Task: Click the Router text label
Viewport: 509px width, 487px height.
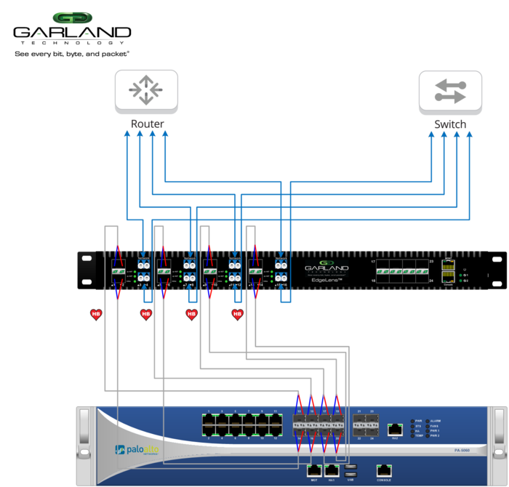Action: click(x=146, y=124)
